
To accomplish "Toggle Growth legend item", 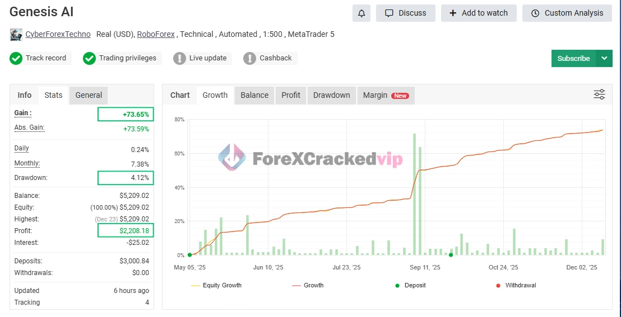I will tap(308, 285).
